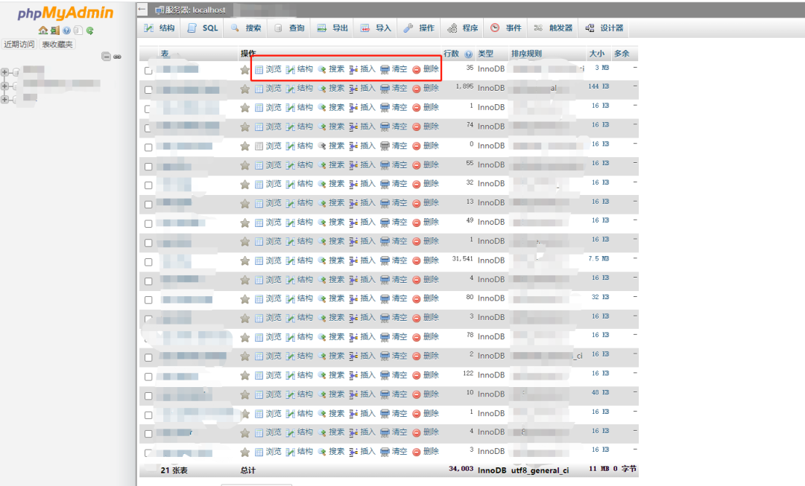Screen dimensions: 805x486
Task: Open the 查询 tab
Action: [x=289, y=28]
